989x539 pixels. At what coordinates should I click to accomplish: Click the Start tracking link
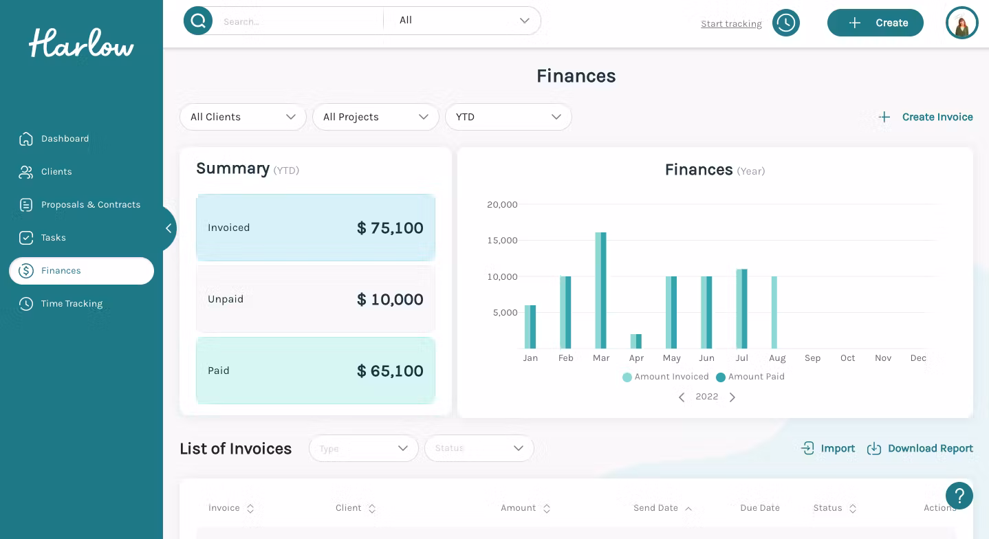pos(731,24)
